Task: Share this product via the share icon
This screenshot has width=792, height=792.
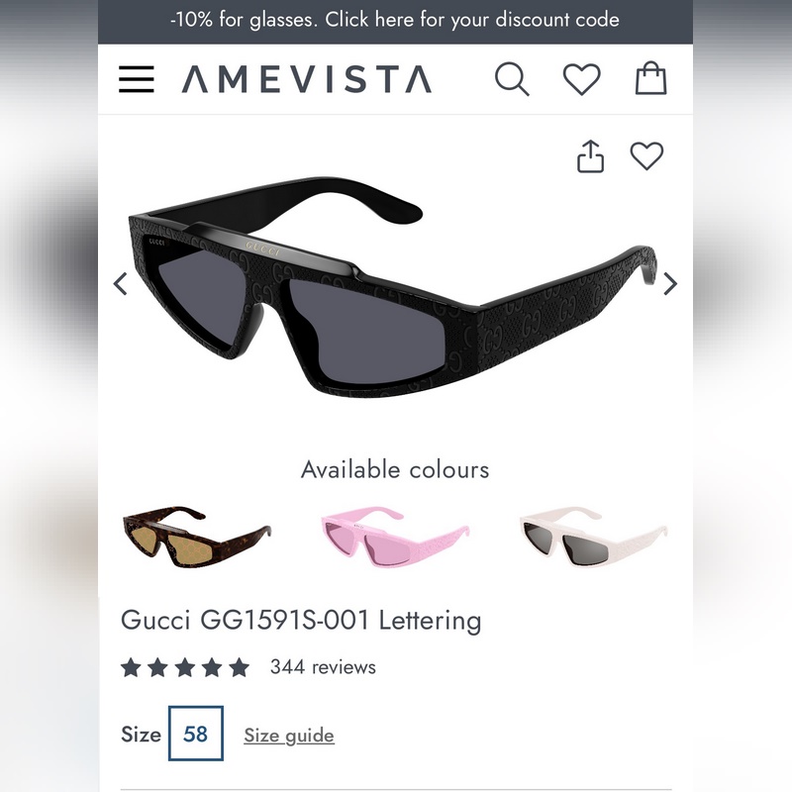Action: 590,156
